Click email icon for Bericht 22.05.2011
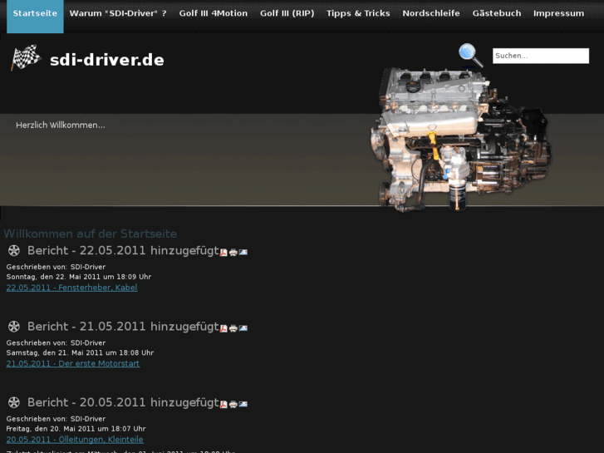 point(243,252)
